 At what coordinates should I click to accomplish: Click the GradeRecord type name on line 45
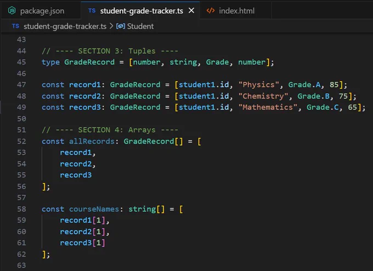[x=89, y=62]
